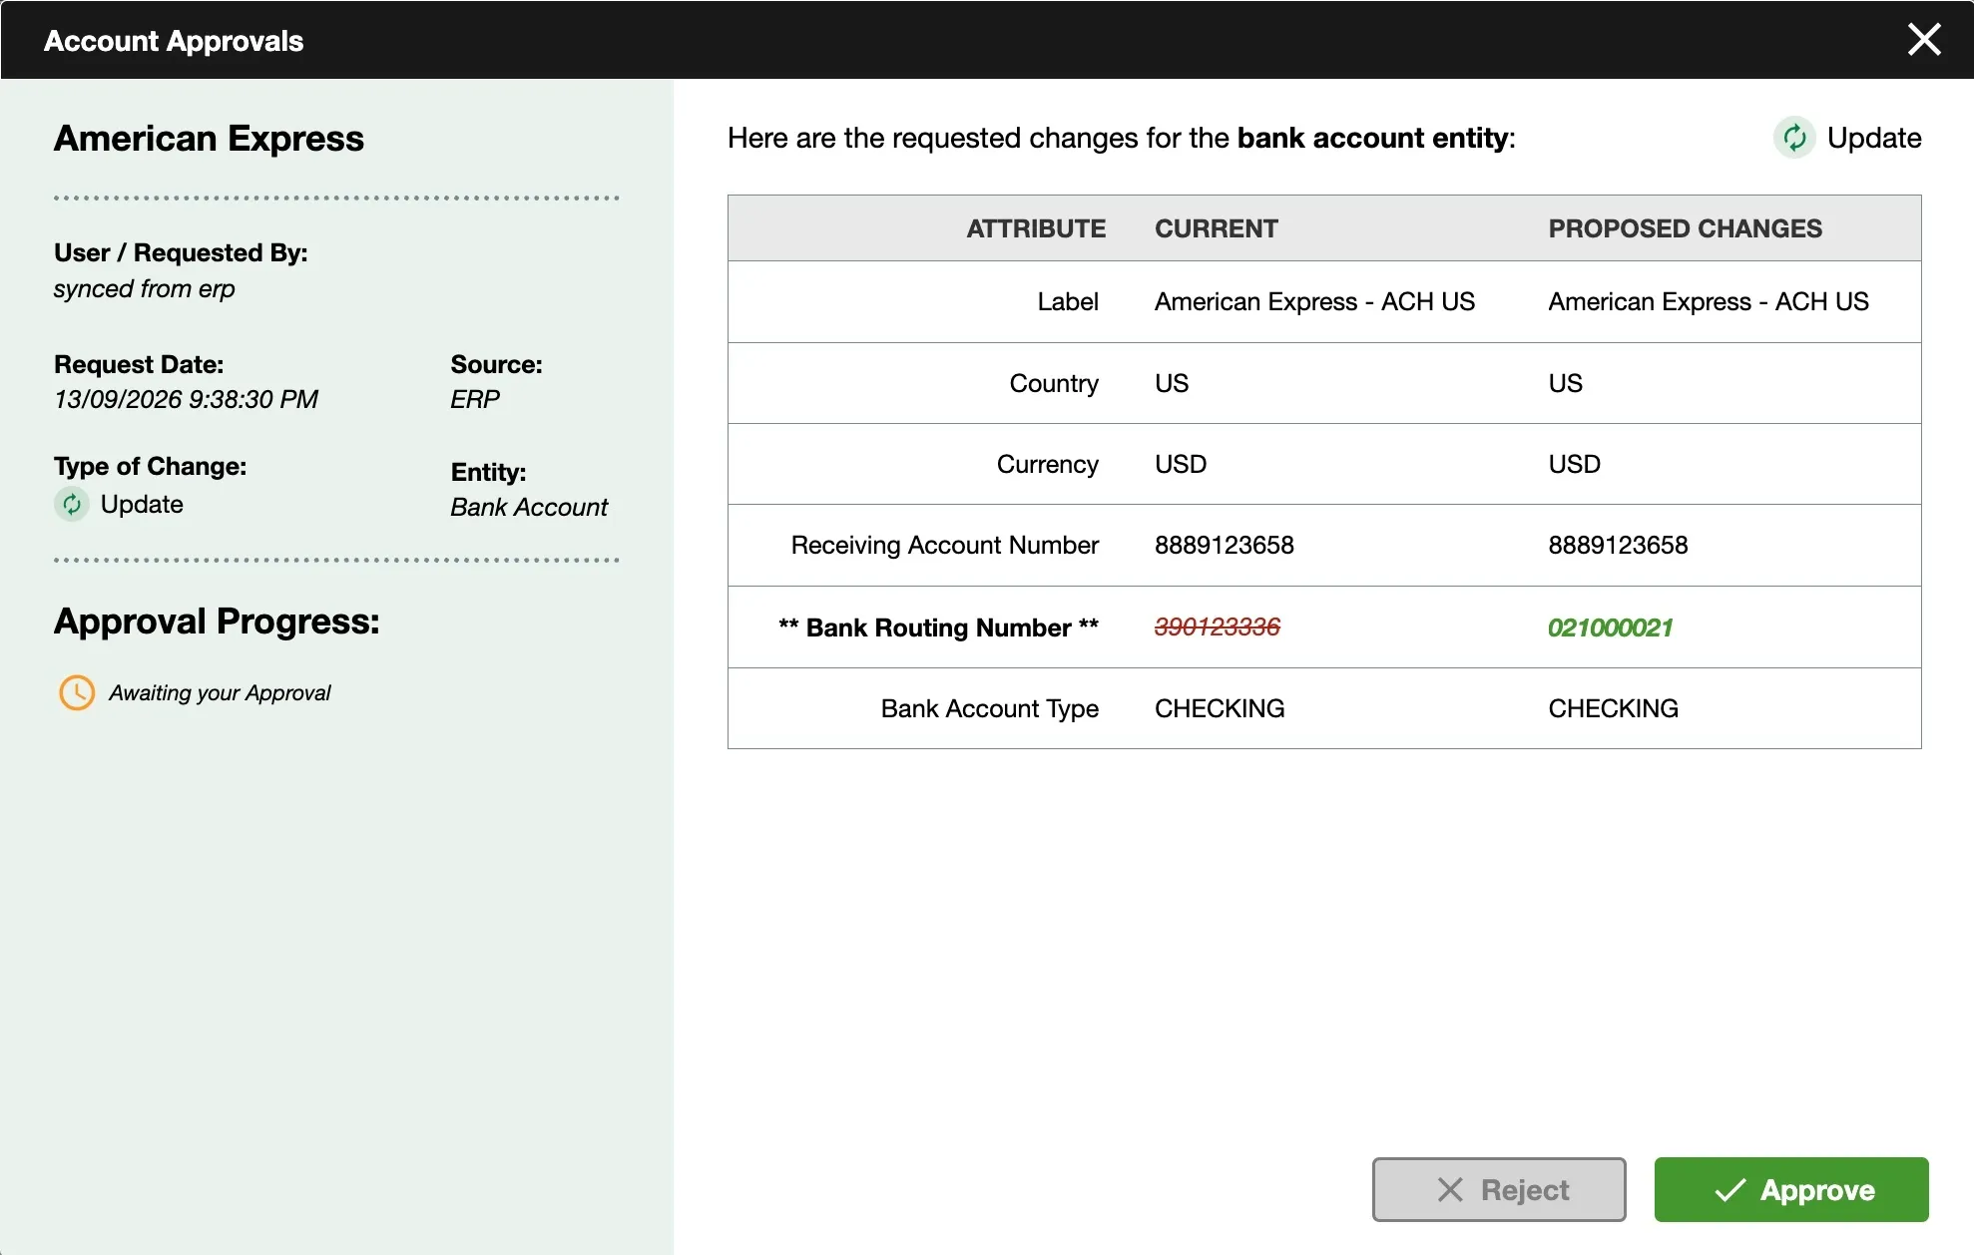Click the current Country value US
This screenshot has height=1255, width=1974.
(1172, 383)
